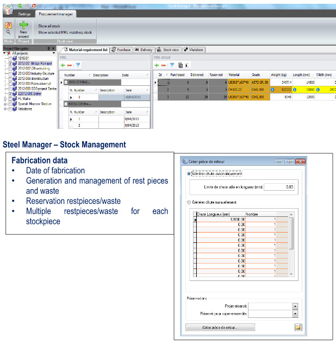Check the 2012-003 Industry-Structure checkbox
Screen dimensions: 336x344
coord(10,73)
